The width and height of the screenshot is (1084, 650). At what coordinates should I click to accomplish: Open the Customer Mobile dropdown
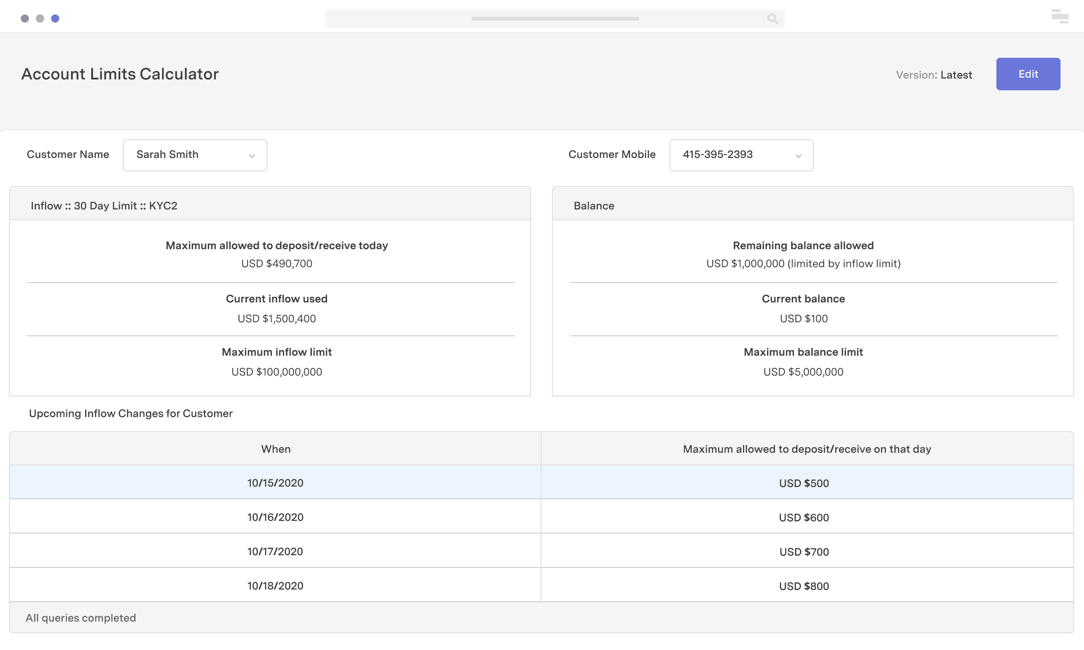741,155
